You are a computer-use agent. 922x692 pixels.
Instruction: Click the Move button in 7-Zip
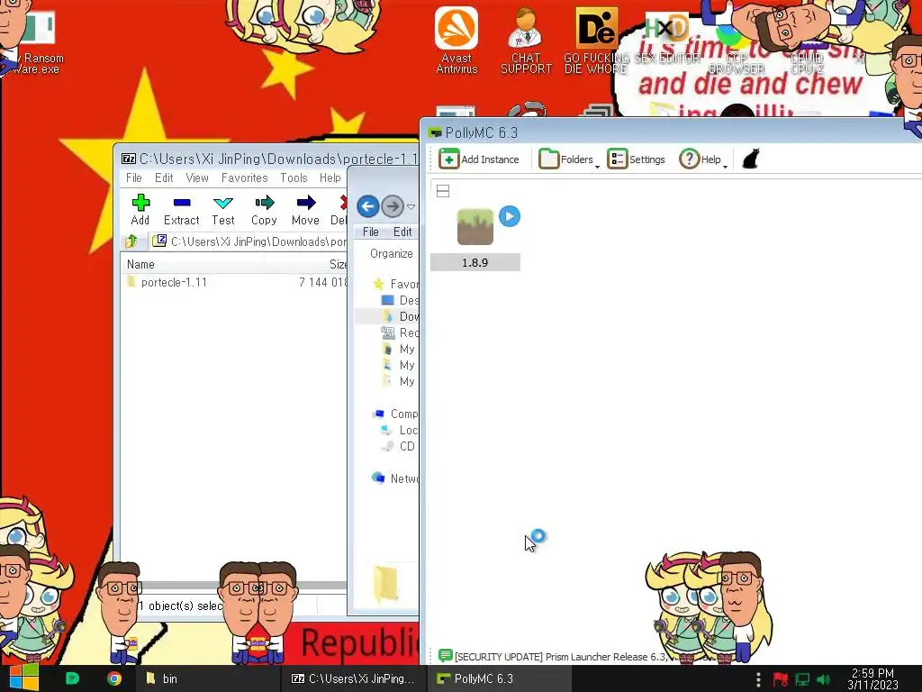(x=305, y=210)
